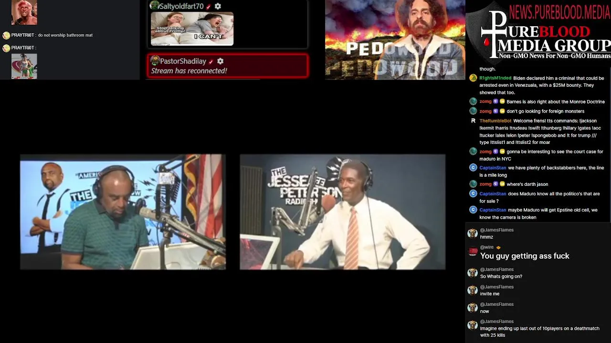
Task: Click the left studio video feed
Action: click(x=123, y=212)
